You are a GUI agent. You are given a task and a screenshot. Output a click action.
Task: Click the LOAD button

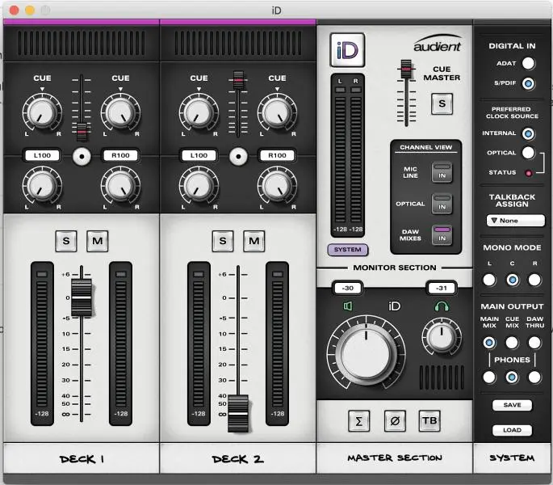pos(512,430)
